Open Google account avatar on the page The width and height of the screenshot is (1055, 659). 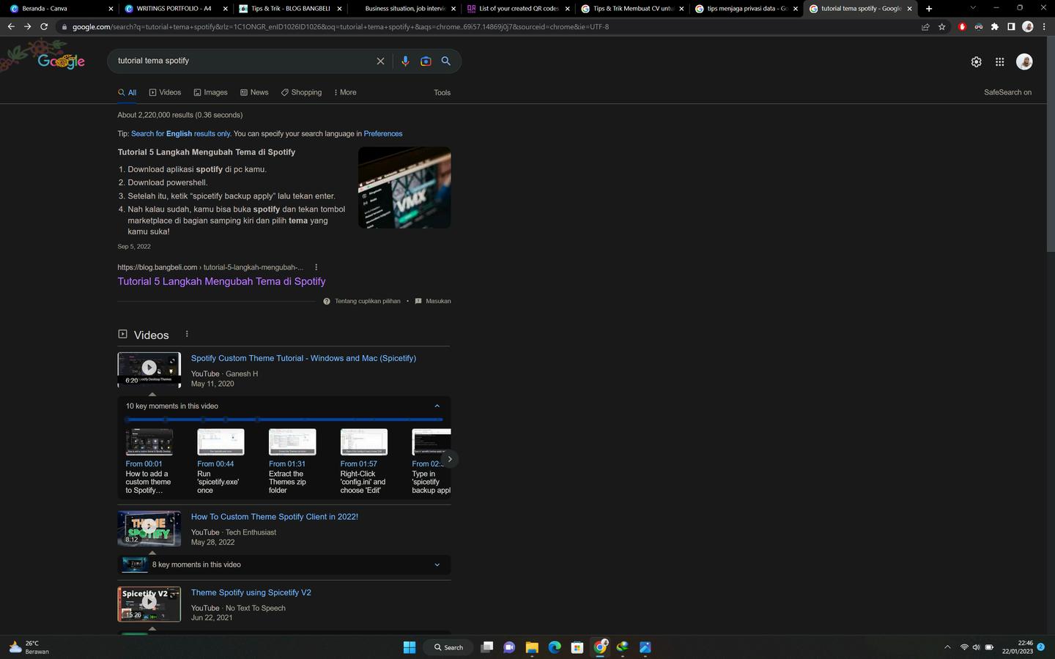click(x=1024, y=62)
